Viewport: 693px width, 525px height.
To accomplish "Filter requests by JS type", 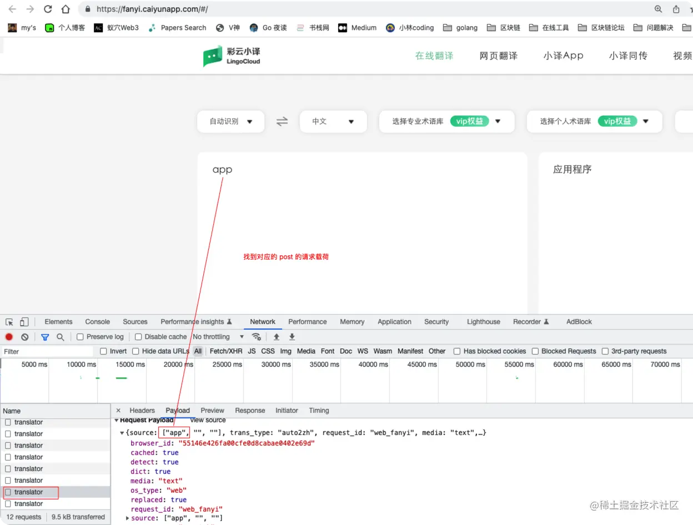I will (252, 351).
